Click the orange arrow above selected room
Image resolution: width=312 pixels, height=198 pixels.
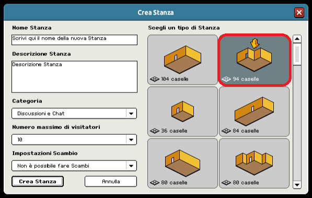click(x=255, y=43)
